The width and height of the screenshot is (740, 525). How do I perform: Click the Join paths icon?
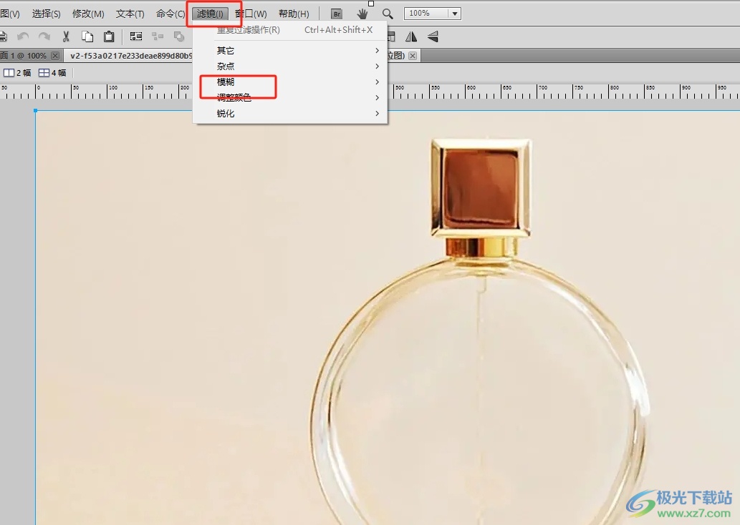179,36
